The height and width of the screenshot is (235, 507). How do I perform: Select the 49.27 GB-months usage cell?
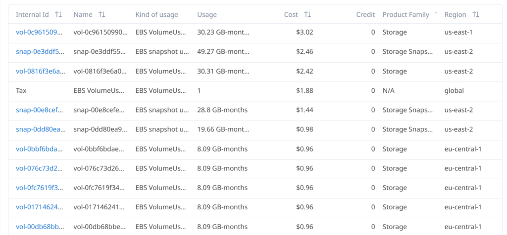(223, 51)
